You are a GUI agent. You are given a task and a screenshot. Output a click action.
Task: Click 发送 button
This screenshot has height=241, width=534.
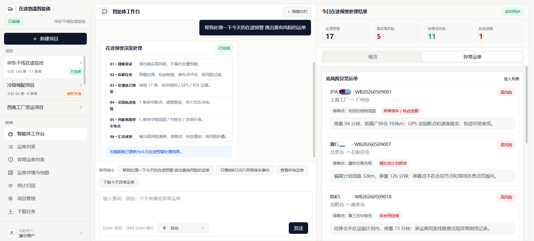click(x=298, y=228)
